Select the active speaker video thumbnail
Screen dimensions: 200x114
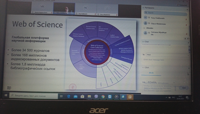click(64, 8)
